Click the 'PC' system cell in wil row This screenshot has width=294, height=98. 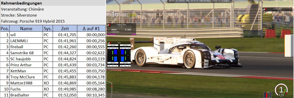pyautogui.click(x=48, y=35)
